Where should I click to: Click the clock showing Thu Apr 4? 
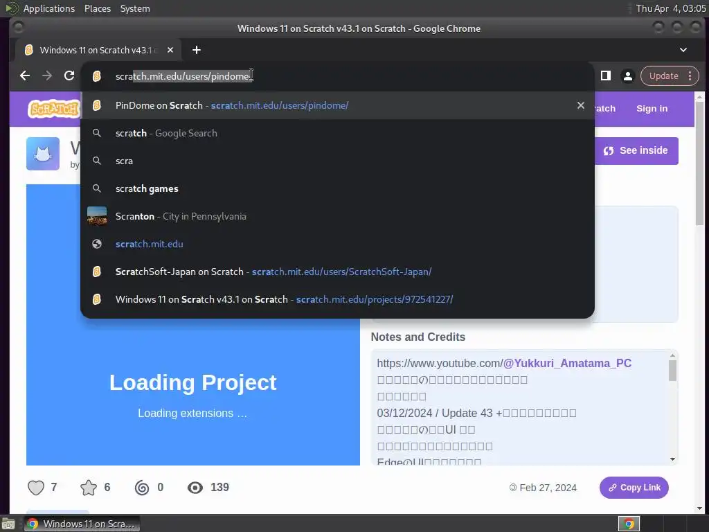pos(671,8)
